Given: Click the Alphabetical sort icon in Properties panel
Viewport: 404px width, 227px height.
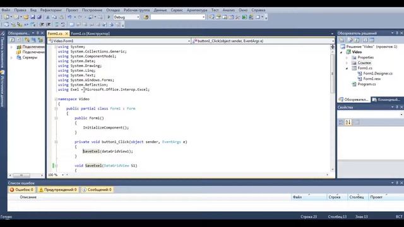Looking at the screenshot, I should pyautogui.click(x=348, y=122).
